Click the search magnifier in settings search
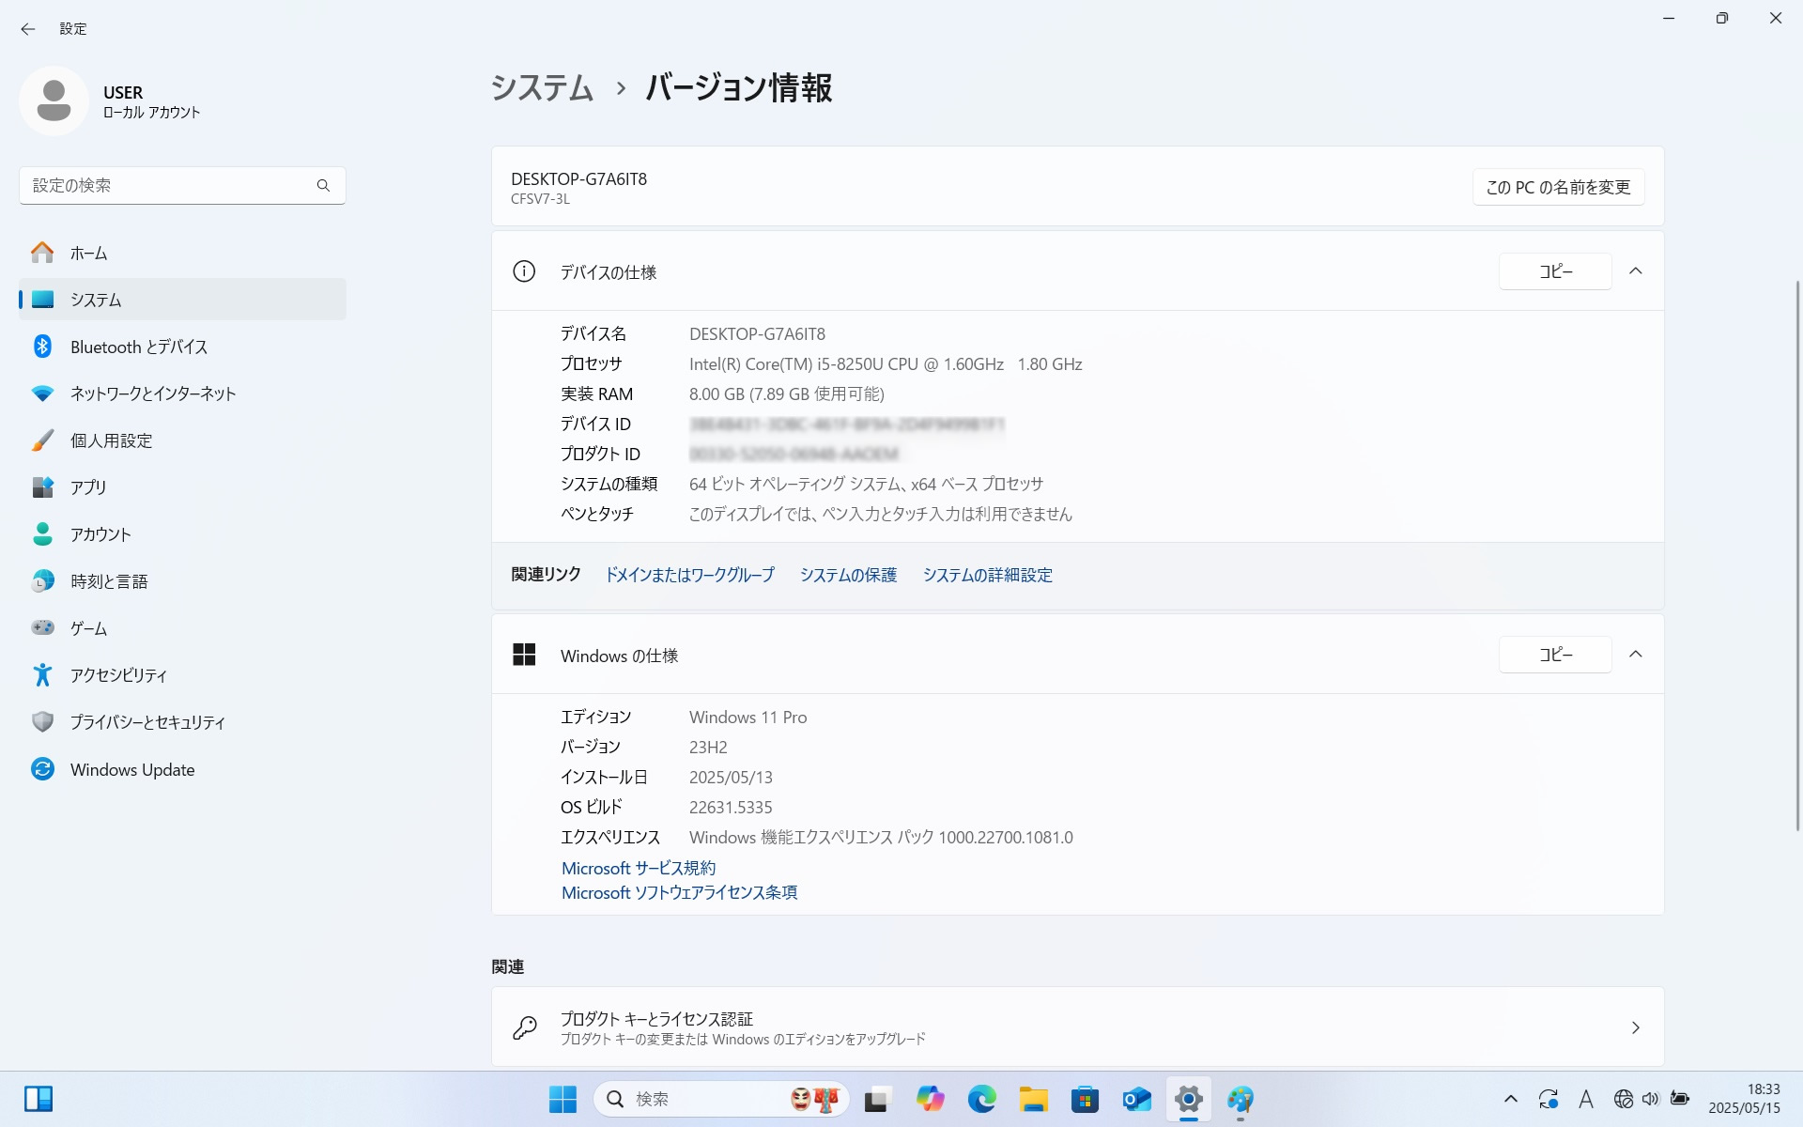This screenshot has width=1803, height=1127. click(323, 185)
